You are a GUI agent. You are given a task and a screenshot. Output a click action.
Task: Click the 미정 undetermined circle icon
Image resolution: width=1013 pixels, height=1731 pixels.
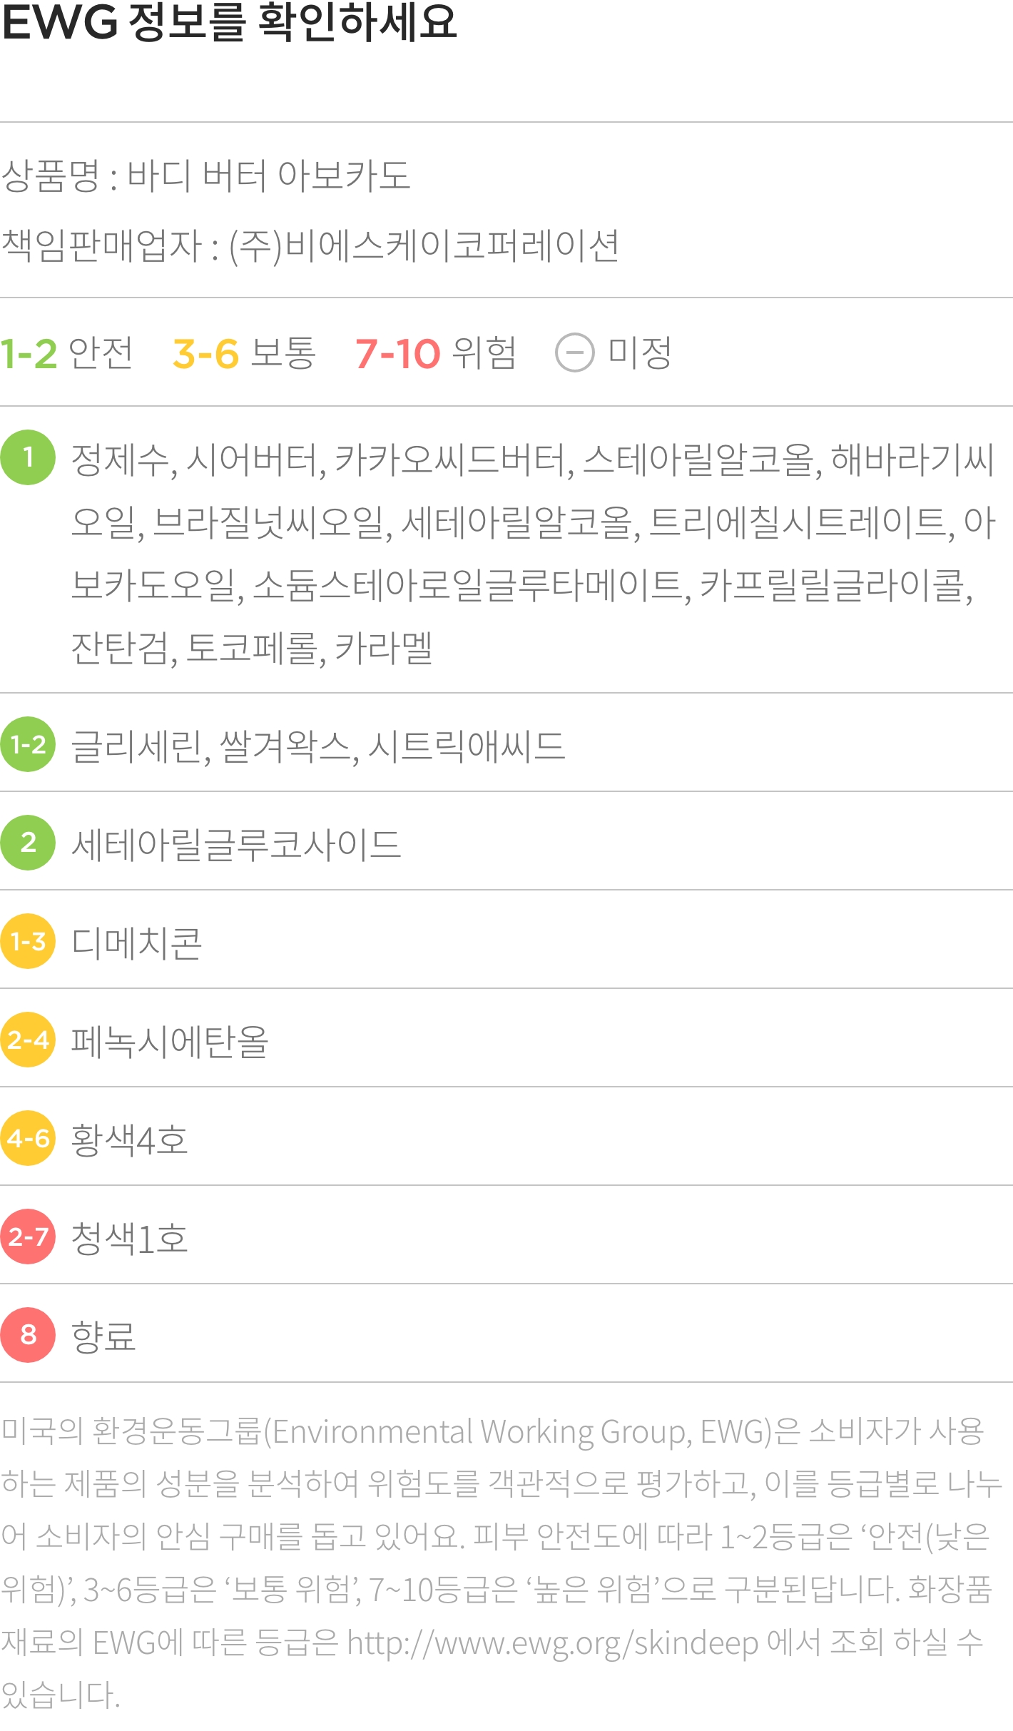[574, 352]
